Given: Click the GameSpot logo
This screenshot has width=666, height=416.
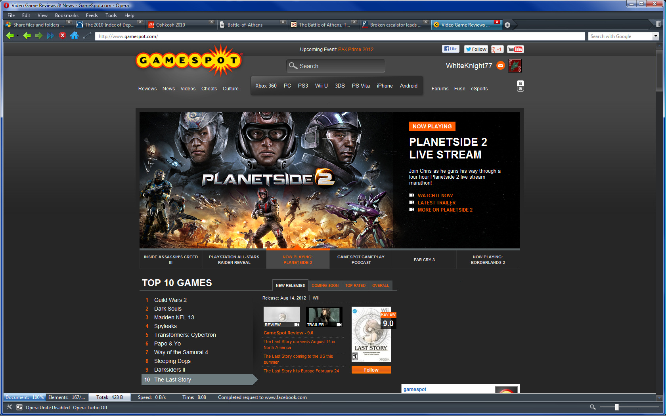Looking at the screenshot, I should pyautogui.click(x=189, y=61).
